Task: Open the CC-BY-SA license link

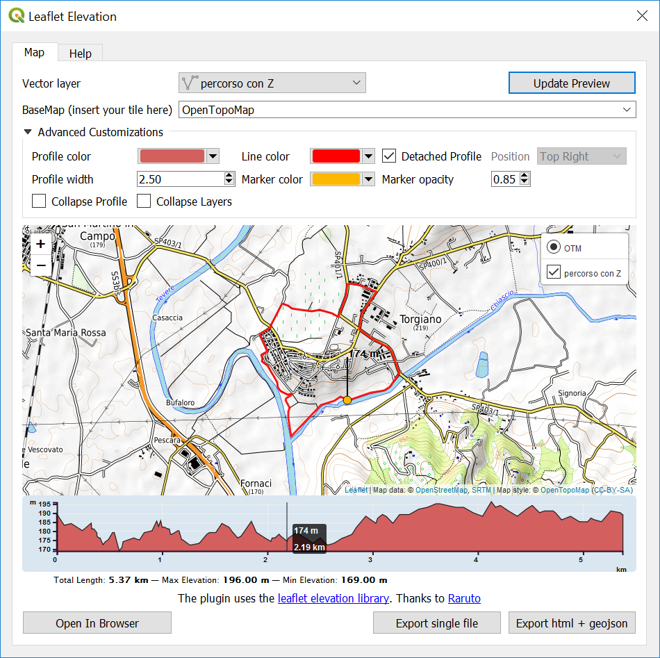Action: click(611, 490)
